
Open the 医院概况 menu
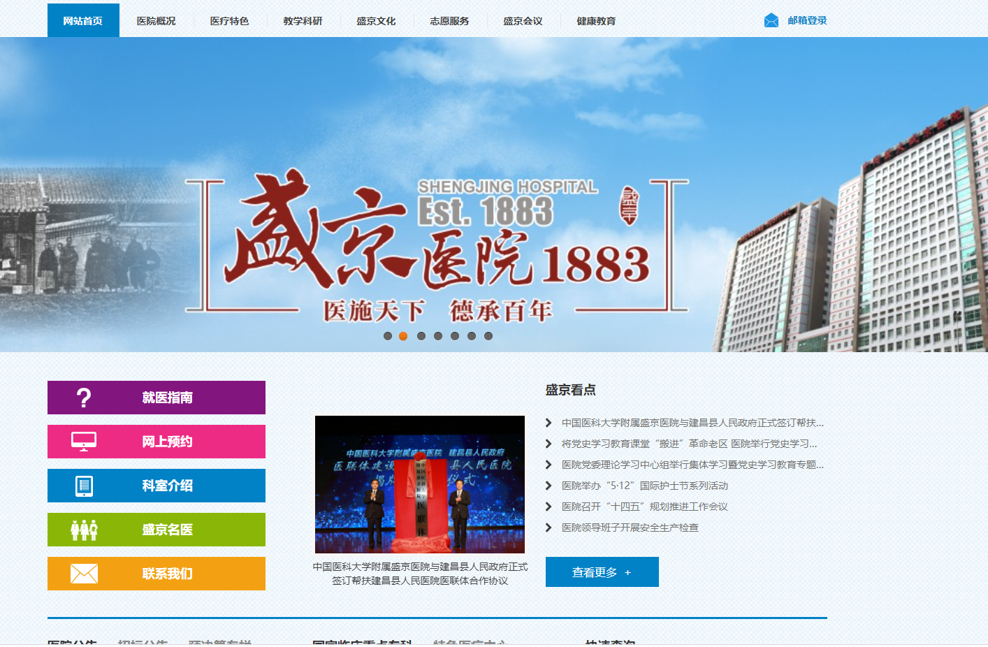(157, 21)
